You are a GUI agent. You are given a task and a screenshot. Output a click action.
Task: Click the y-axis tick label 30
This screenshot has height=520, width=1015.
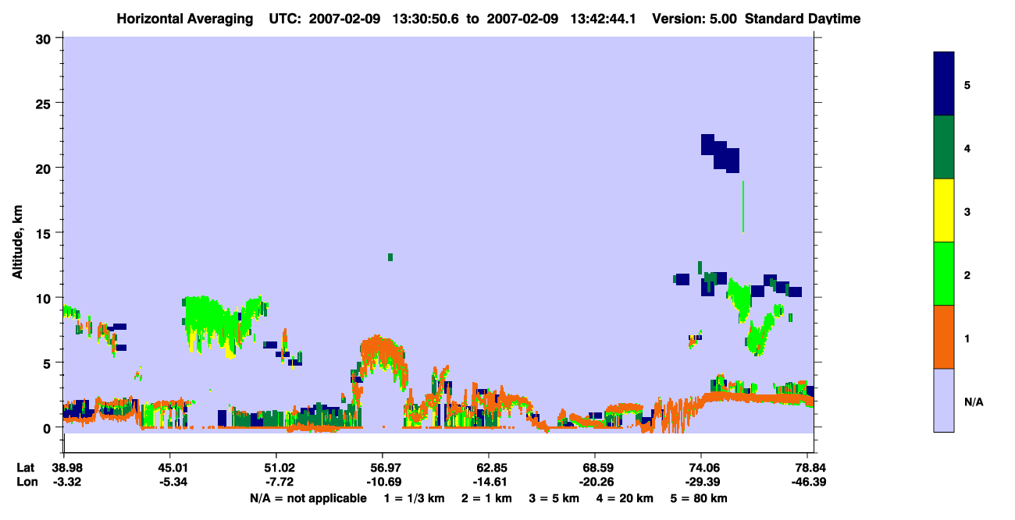click(45, 38)
